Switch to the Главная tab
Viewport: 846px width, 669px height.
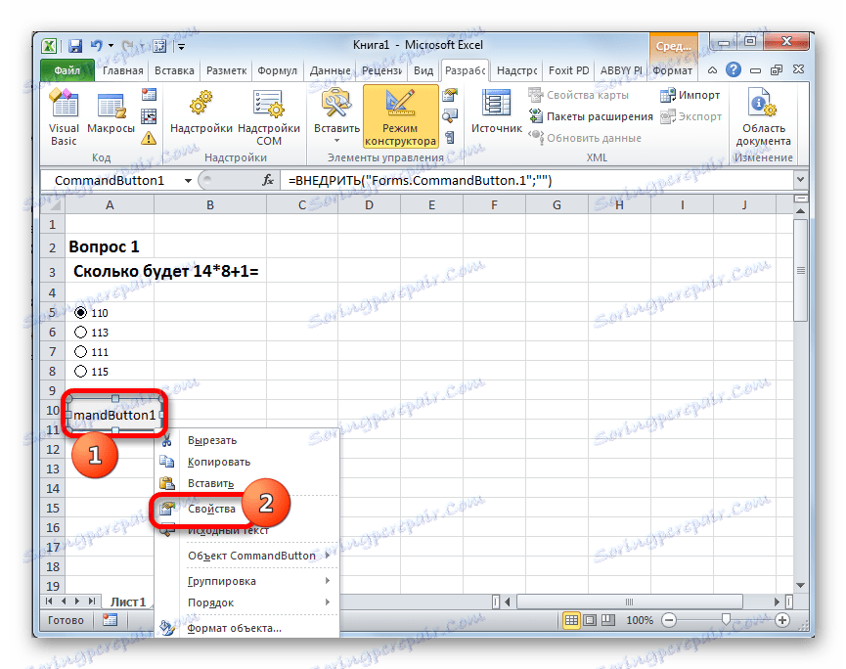point(123,70)
